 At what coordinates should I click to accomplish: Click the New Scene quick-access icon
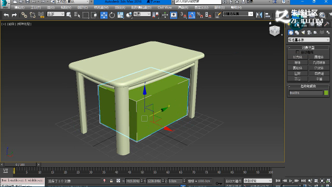[x=15, y=2]
